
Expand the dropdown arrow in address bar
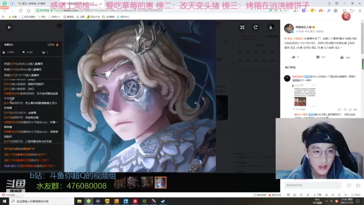[x=285, y=10]
